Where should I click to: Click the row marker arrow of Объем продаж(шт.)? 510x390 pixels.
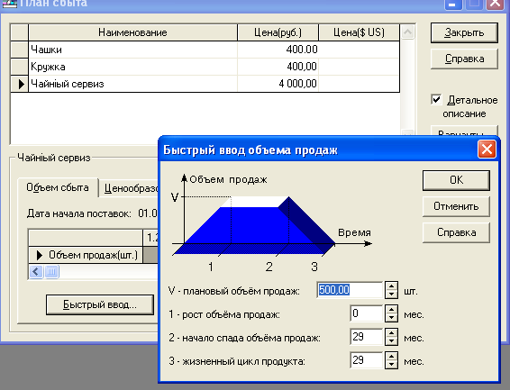(x=40, y=255)
